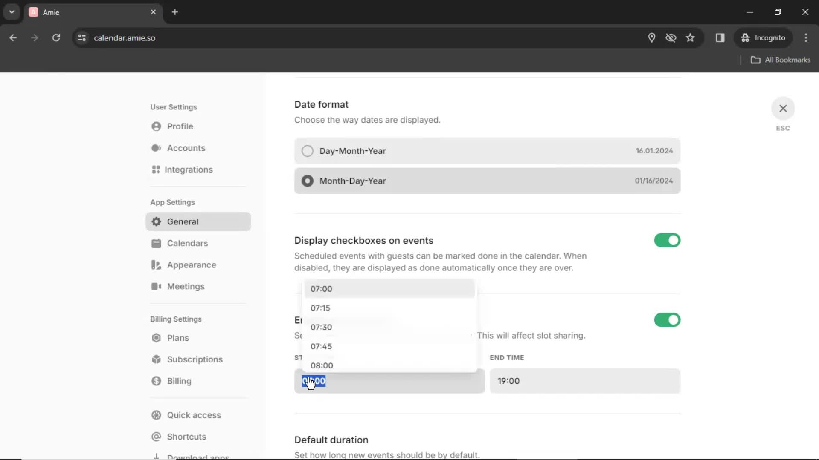The width and height of the screenshot is (819, 460).
Task: Click the END TIME input field
Action: tap(585, 381)
